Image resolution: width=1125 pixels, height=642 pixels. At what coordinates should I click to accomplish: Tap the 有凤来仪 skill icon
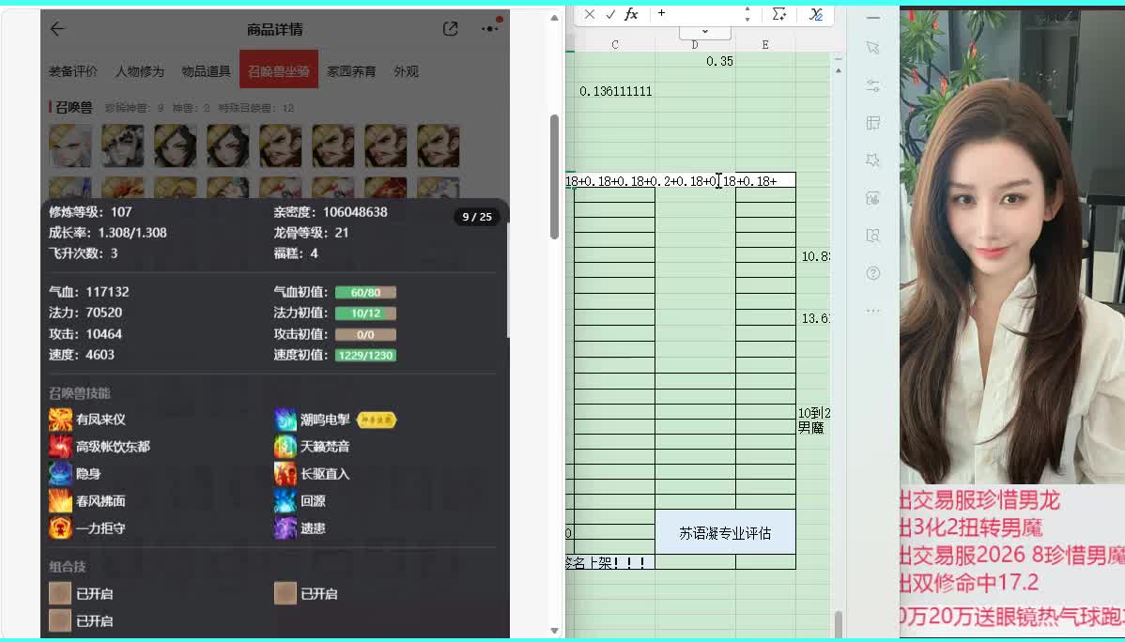tap(60, 420)
